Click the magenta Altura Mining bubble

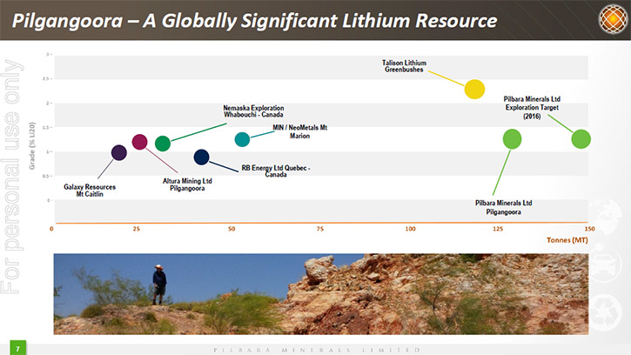tap(139, 142)
